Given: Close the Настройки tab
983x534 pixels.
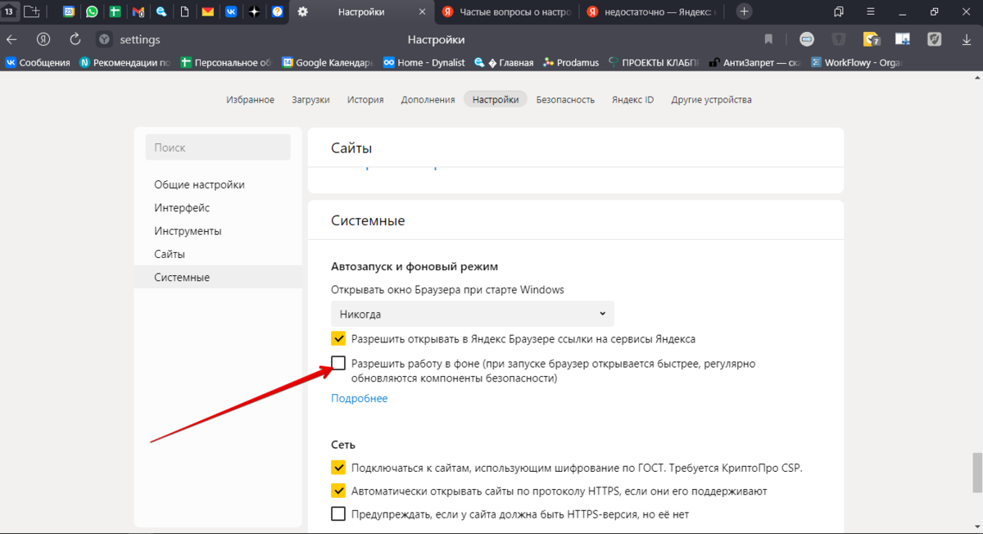Looking at the screenshot, I should coord(423,11).
